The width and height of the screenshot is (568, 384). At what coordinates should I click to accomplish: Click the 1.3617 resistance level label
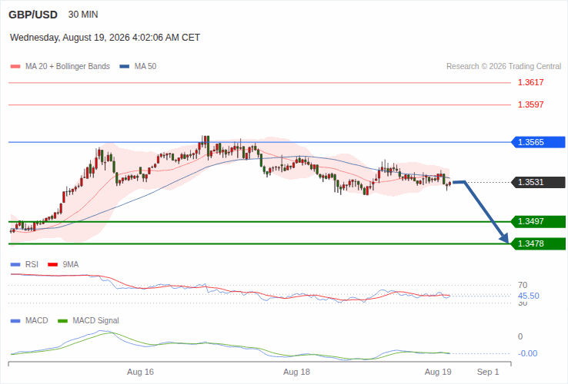tap(531, 82)
